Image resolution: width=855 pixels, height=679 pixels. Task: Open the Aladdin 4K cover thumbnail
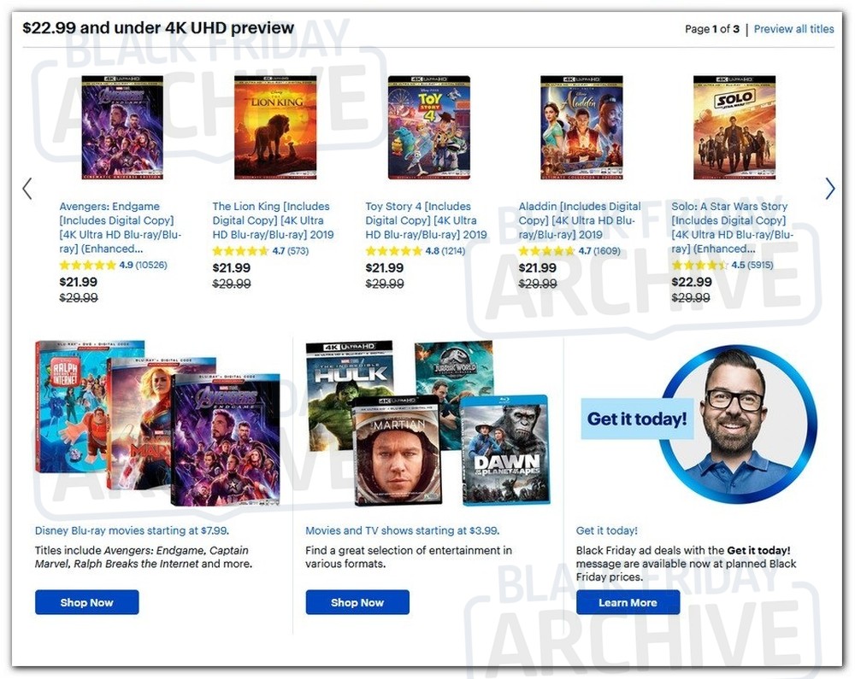tap(581, 127)
